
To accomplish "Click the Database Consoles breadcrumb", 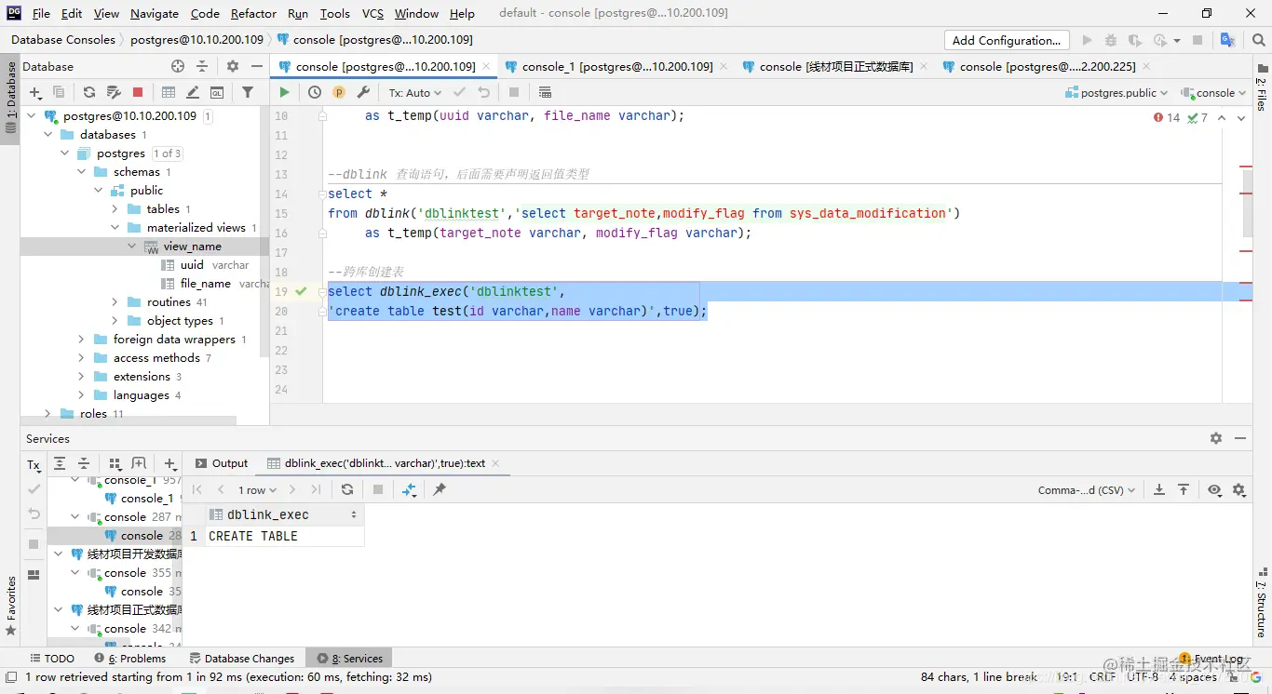I will click(x=63, y=40).
